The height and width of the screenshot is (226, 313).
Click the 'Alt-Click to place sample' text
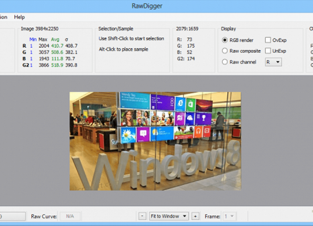[124, 49]
